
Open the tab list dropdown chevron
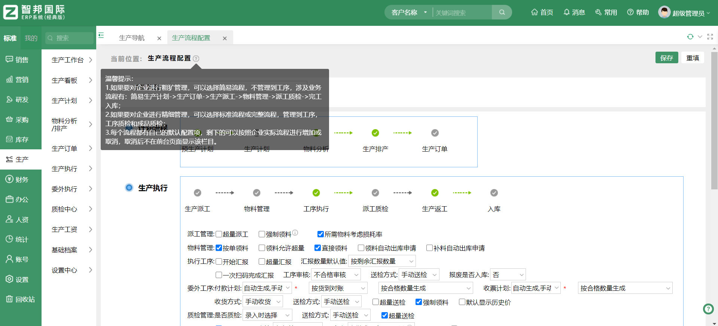tap(700, 37)
